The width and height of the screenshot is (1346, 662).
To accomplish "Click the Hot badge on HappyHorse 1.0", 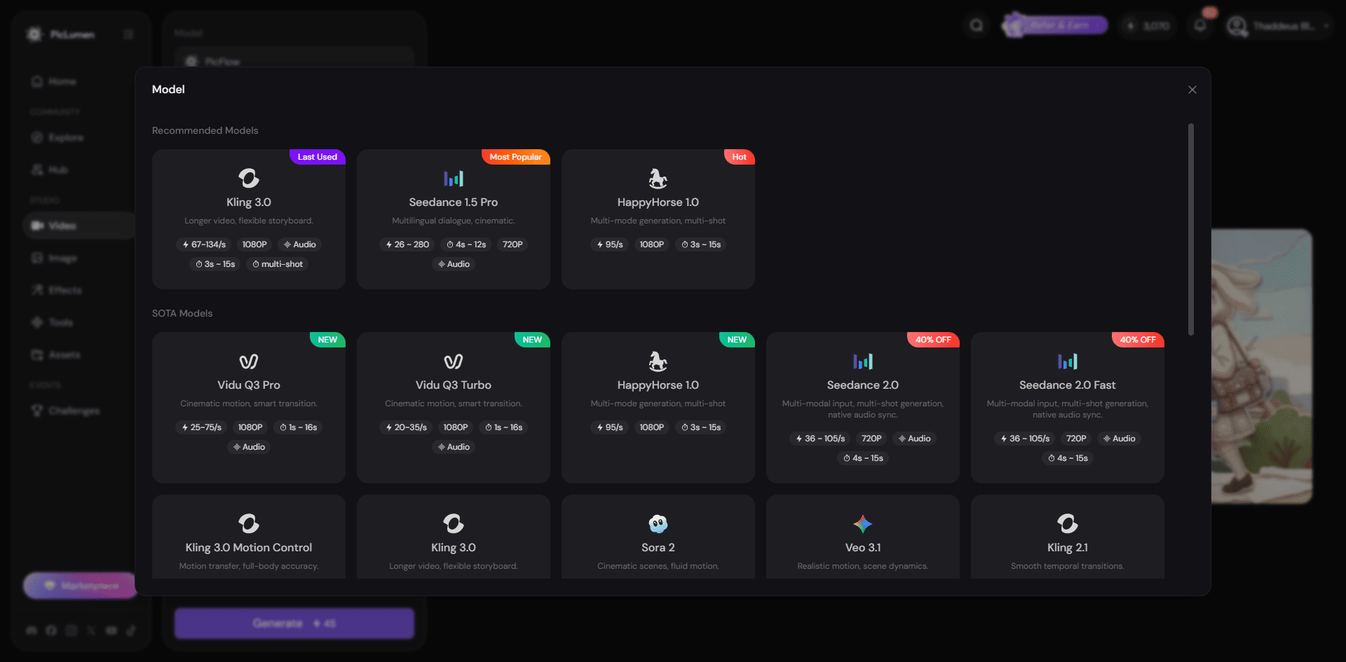I will (x=739, y=157).
